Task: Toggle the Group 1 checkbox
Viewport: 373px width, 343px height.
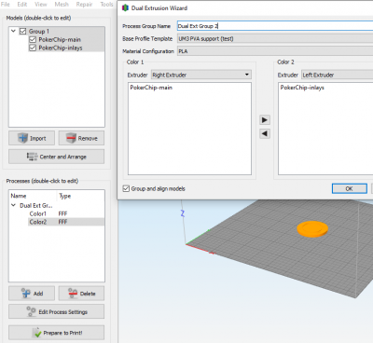Action: [22, 31]
